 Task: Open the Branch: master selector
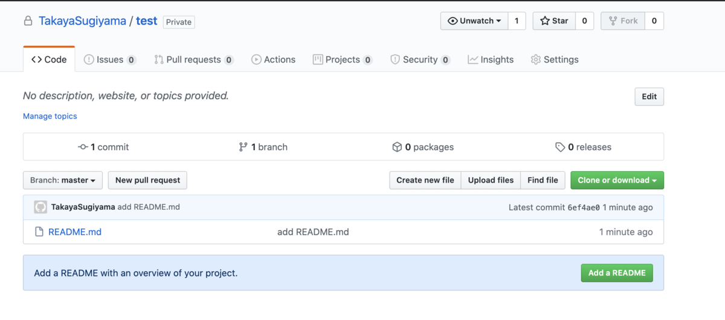pyautogui.click(x=63, y=180)
